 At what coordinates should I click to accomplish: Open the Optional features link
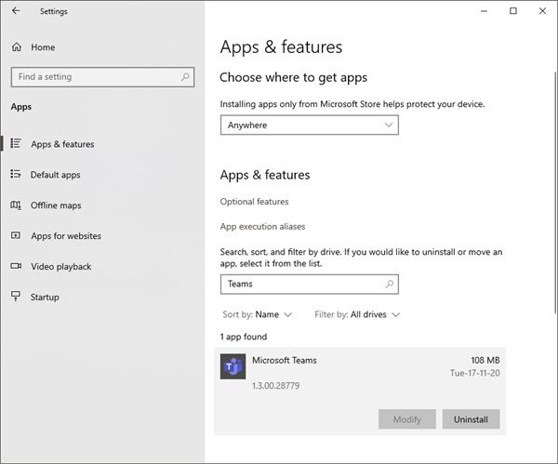click(254, 202)
